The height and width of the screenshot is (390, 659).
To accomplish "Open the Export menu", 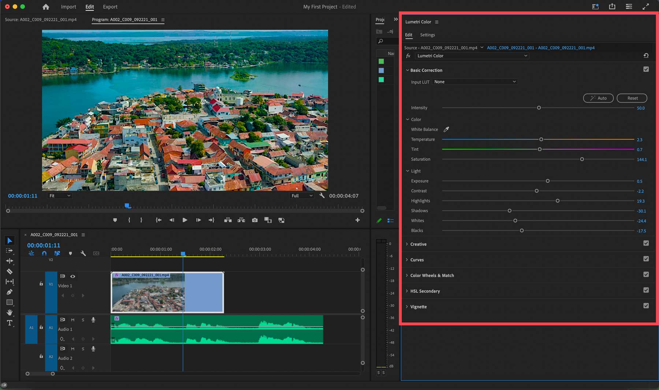I will (110, 7).
